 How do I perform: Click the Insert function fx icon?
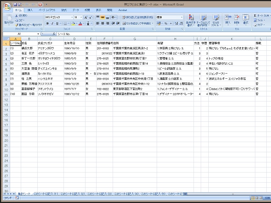pos(54,34)
